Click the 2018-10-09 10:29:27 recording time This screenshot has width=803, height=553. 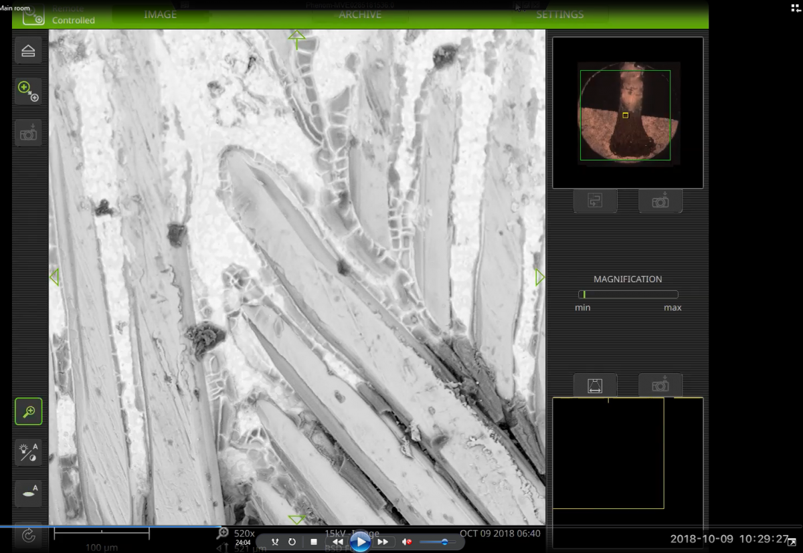(x=729, y=539)
